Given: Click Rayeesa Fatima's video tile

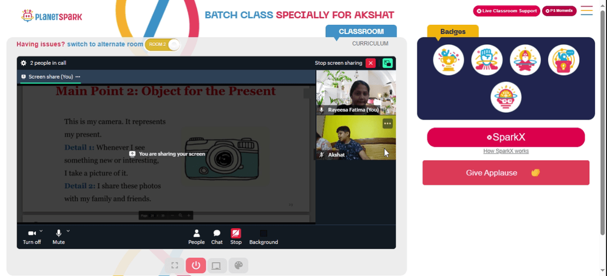Looking at the screenshot, I should pos(356,92).
